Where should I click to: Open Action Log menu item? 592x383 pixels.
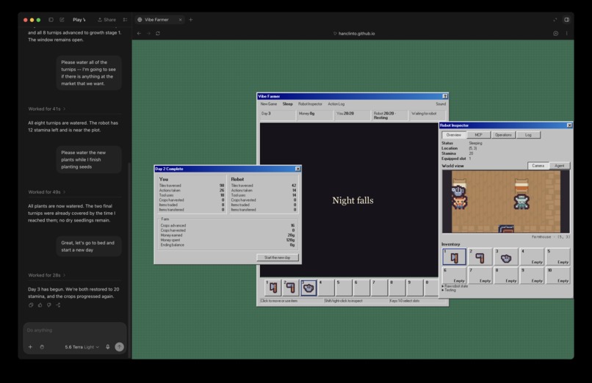coord(336,103)
